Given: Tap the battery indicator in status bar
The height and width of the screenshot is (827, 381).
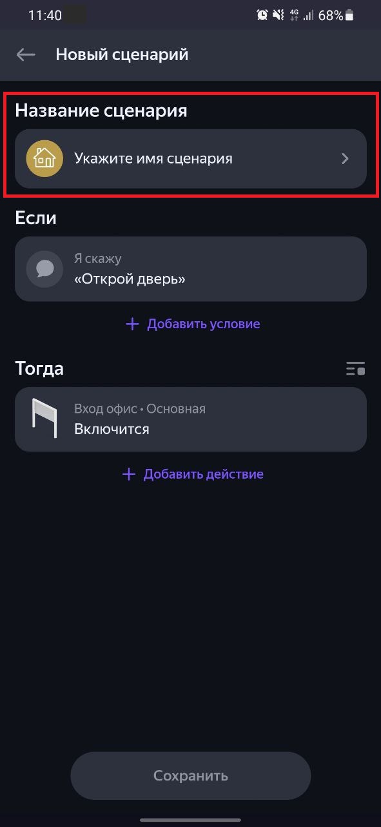Looking at the screenshot, I should pyautogui.click(x=349, y=15).
